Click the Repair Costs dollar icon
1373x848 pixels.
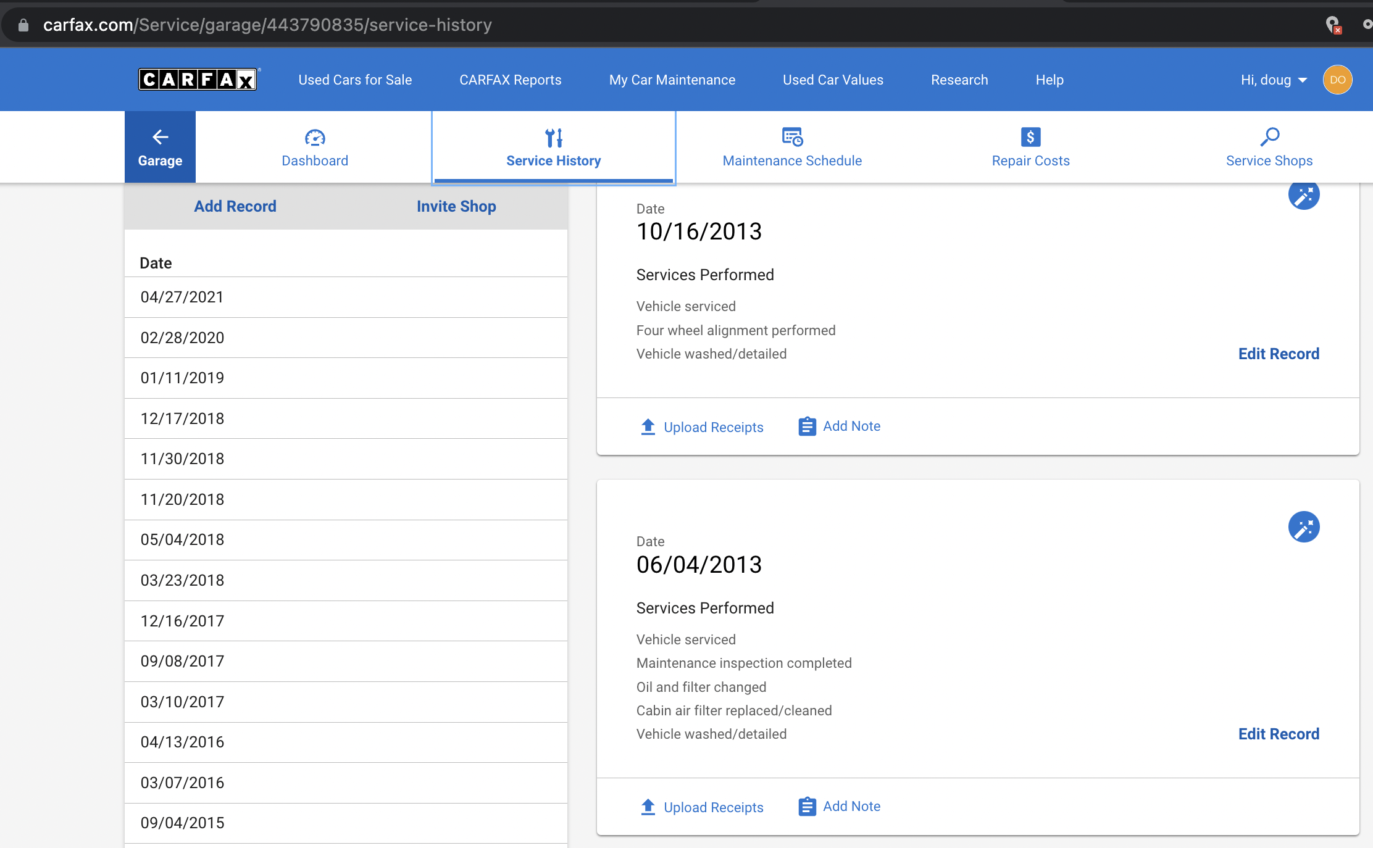1030,137
